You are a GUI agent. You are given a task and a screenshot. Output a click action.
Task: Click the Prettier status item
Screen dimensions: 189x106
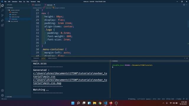[178, 99]
